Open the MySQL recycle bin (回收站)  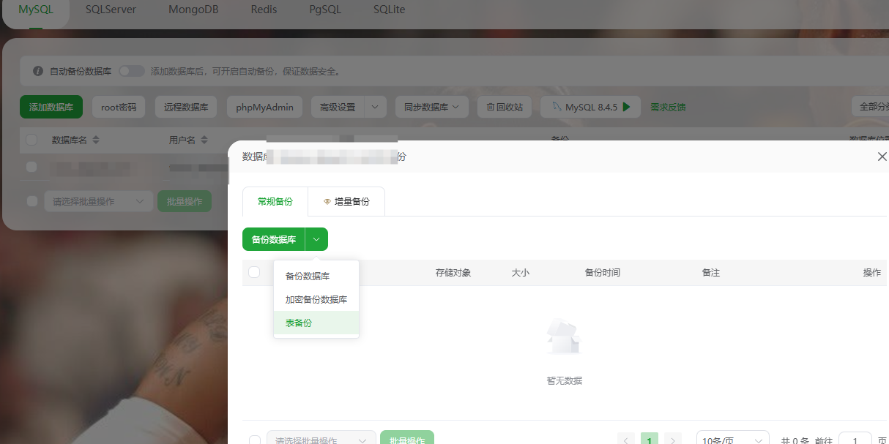[x=504, y=106]
